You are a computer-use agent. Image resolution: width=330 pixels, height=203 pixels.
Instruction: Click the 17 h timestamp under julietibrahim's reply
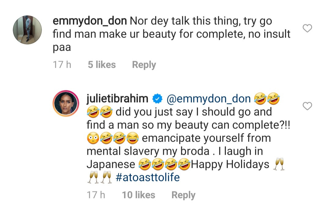(x=96, y=195)
